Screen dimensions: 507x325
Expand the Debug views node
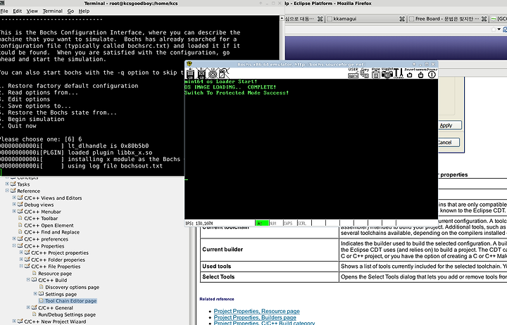[14, 204]
